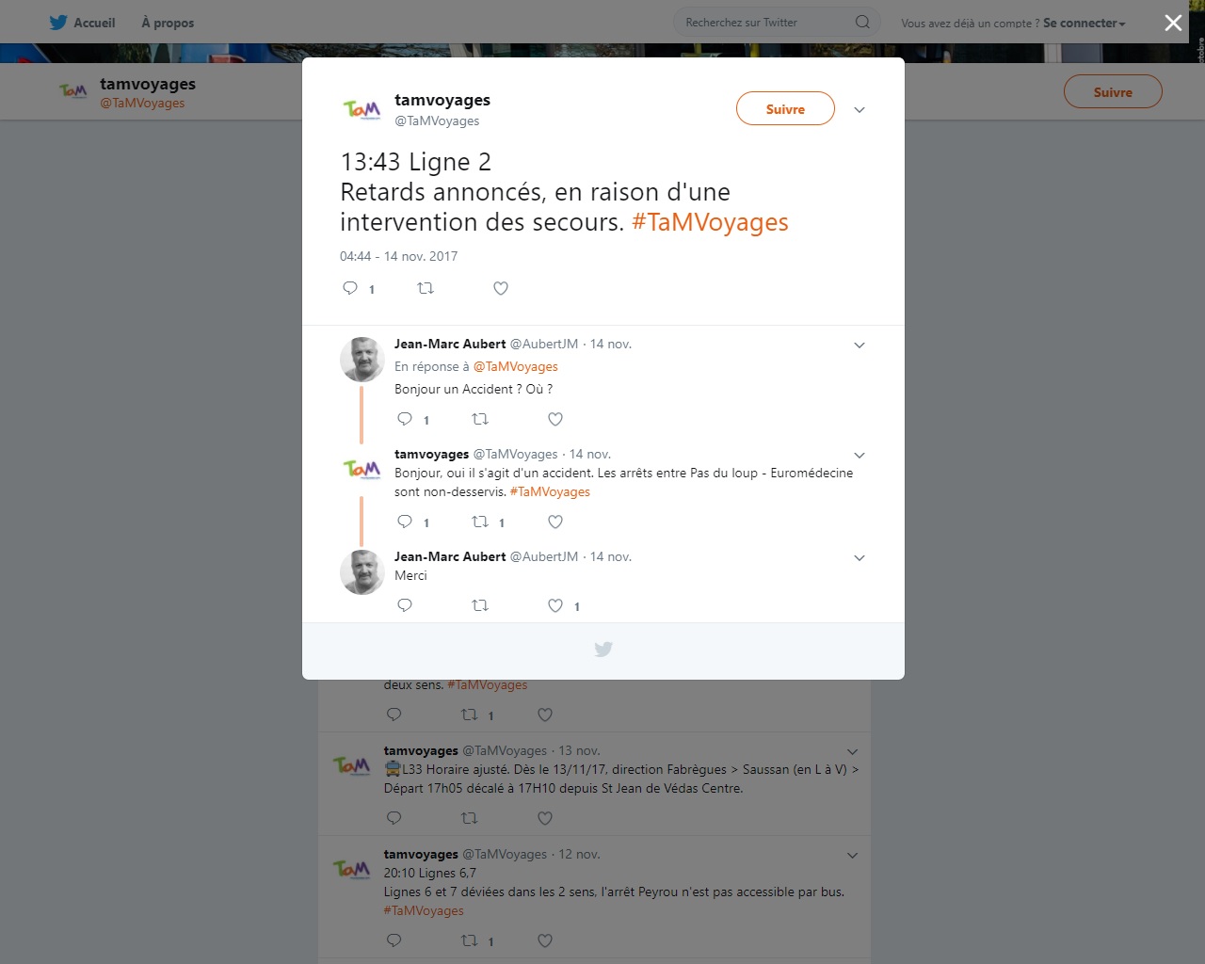This screenshot has width=1205, height=964.
Task: Expand options chevron on Jean-Marc Aubert's first reply
Action: 860,345
